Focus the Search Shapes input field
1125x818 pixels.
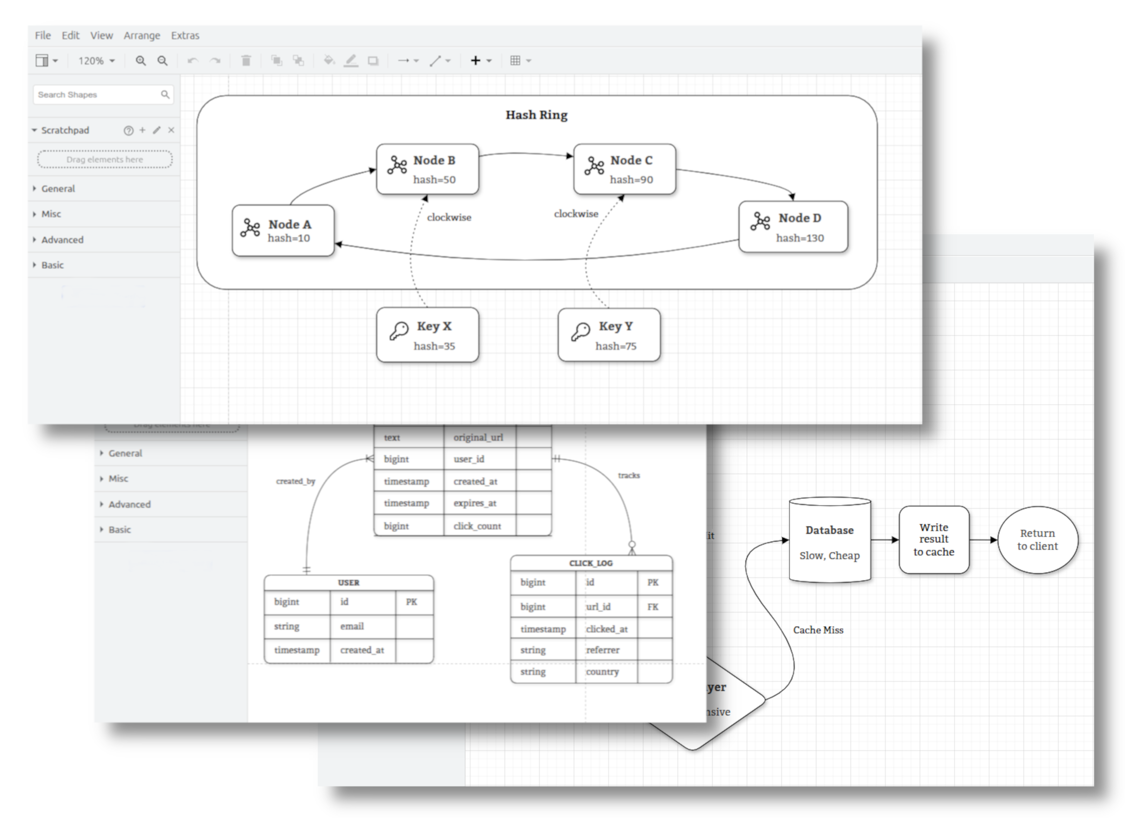click(103, 94)
